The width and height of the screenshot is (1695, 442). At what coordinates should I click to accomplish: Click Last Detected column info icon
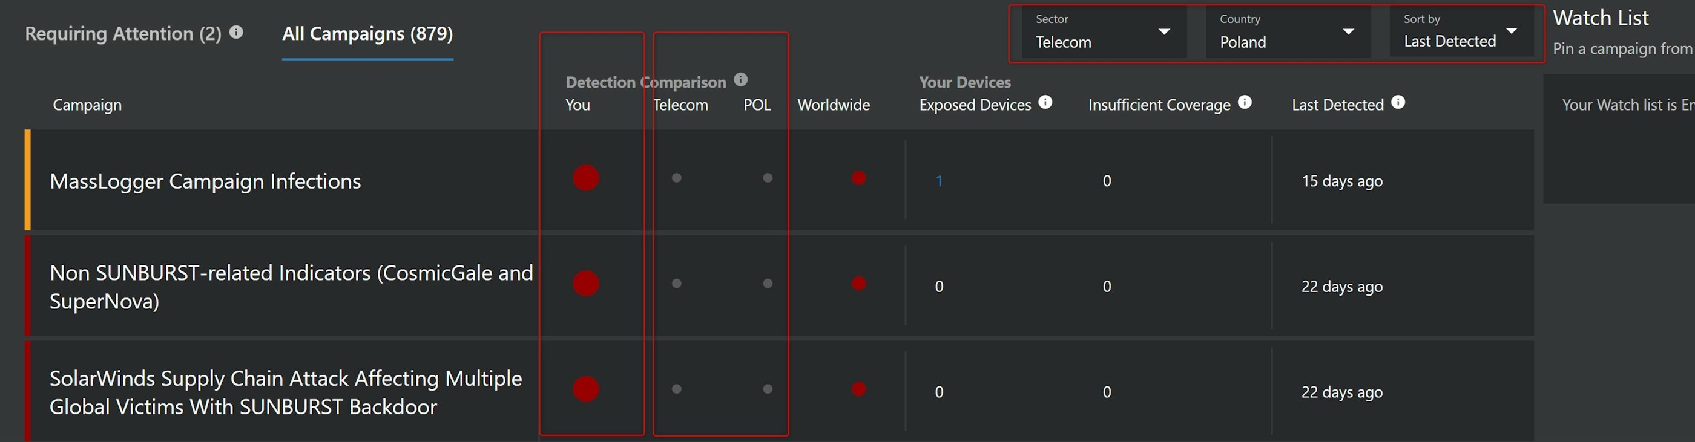(1398, 102)
